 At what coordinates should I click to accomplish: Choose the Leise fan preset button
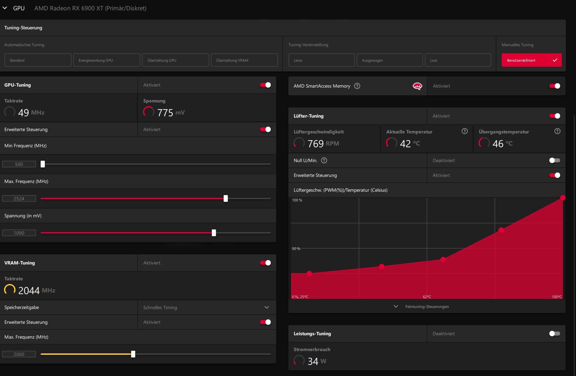tap(322, 60)
